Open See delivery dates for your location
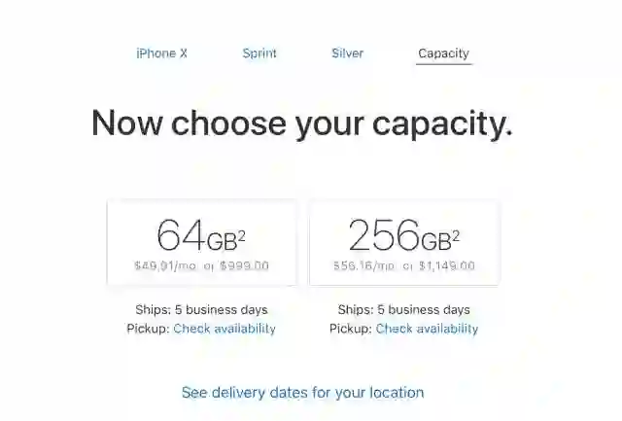The width and height of the screenshot is (622, 421). [302, 393]
